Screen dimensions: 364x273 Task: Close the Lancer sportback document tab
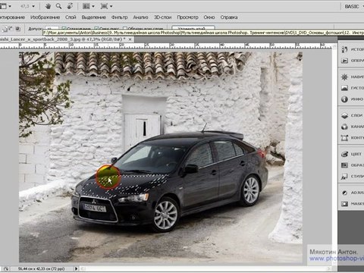130,39
